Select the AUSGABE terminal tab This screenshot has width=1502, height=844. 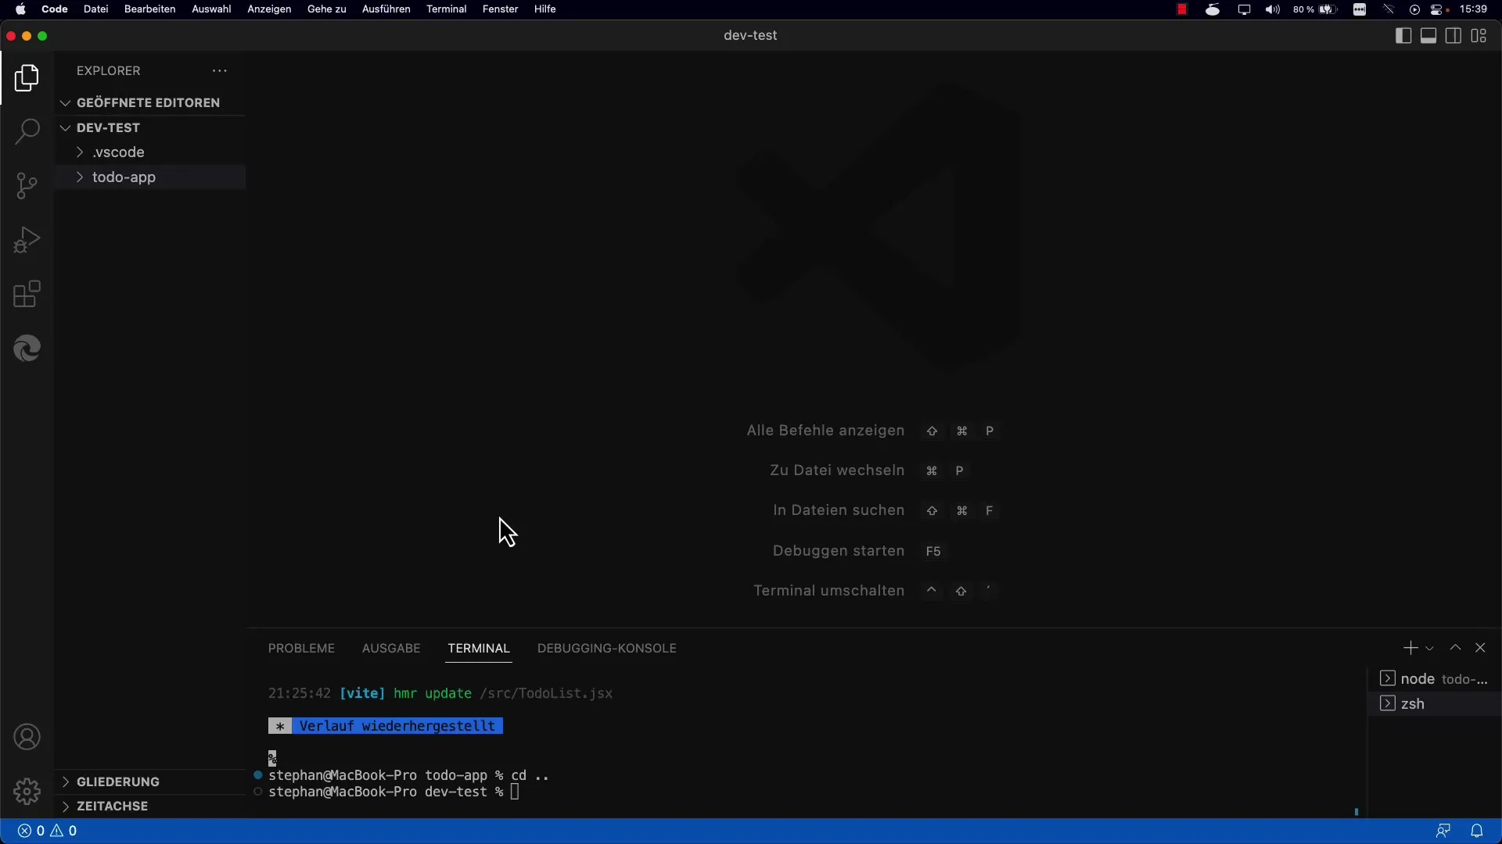(x=391, y=647)
